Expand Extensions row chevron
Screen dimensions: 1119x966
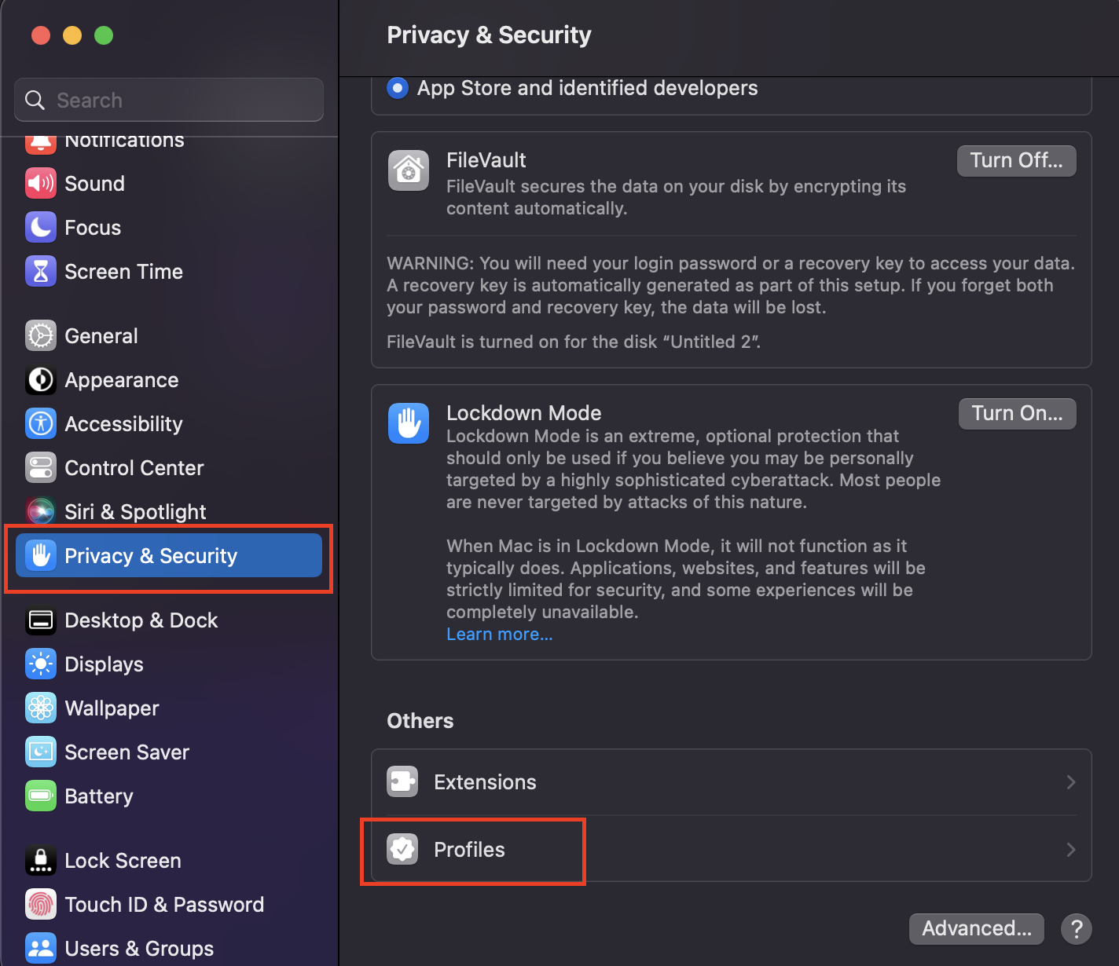coord(1070,782)
